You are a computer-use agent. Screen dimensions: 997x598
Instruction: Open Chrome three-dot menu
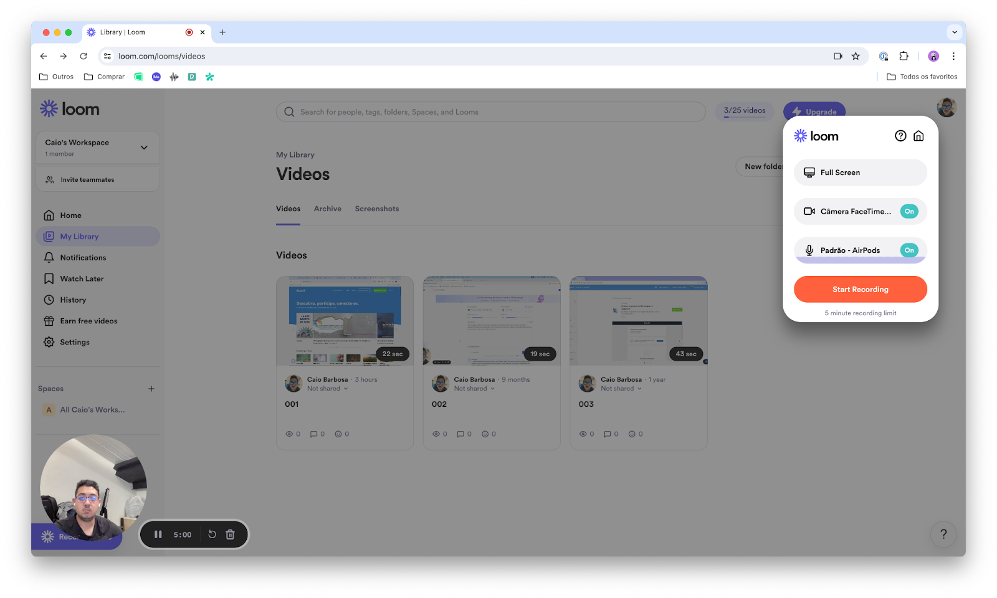pos(953,56)
